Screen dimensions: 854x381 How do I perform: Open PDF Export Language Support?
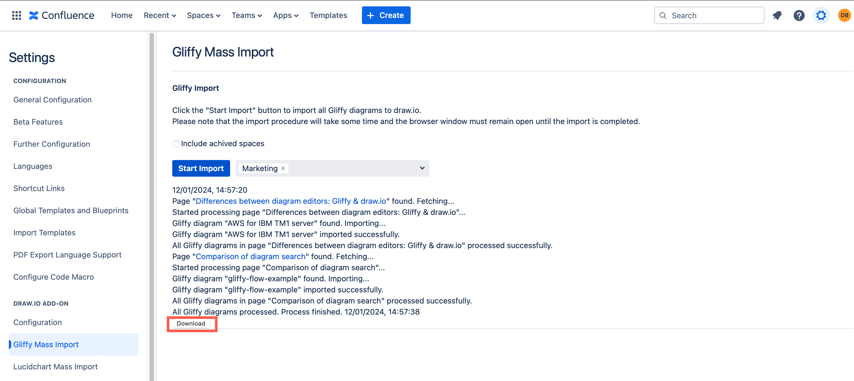click(x=67, y=255)
